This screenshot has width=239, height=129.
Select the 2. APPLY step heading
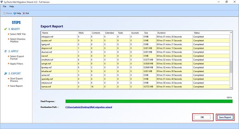tap(13, 51)
